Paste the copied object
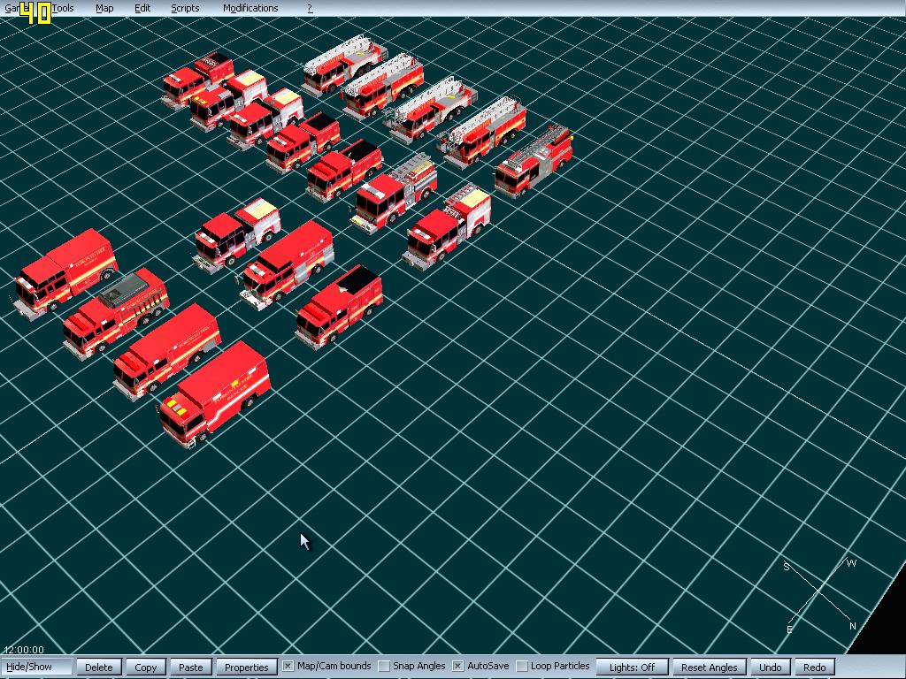This screenshot has height=679, width=906. tap(191, 667)
